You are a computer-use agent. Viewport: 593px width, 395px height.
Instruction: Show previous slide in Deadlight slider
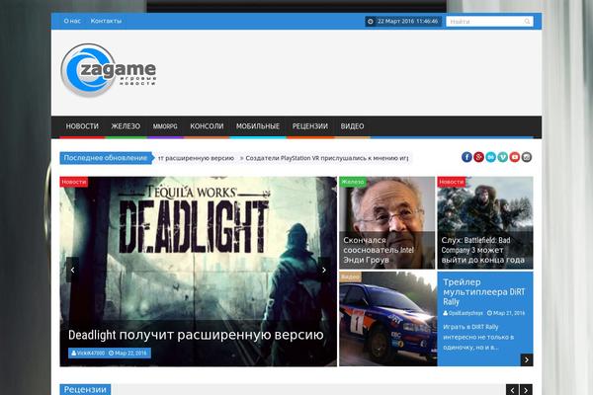click(72, 270)
